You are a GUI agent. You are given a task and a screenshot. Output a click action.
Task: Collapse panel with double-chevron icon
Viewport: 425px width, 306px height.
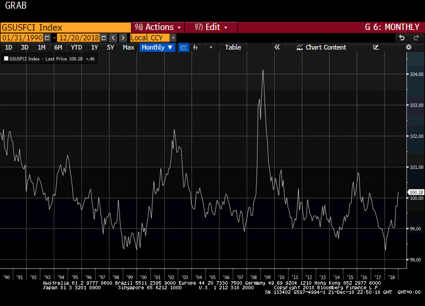coord(277,47)
